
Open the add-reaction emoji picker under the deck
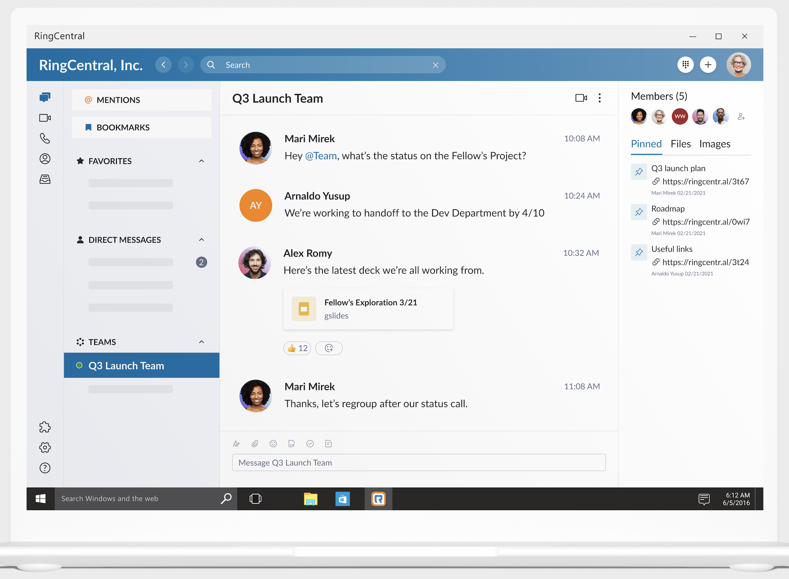coord(329,348)
